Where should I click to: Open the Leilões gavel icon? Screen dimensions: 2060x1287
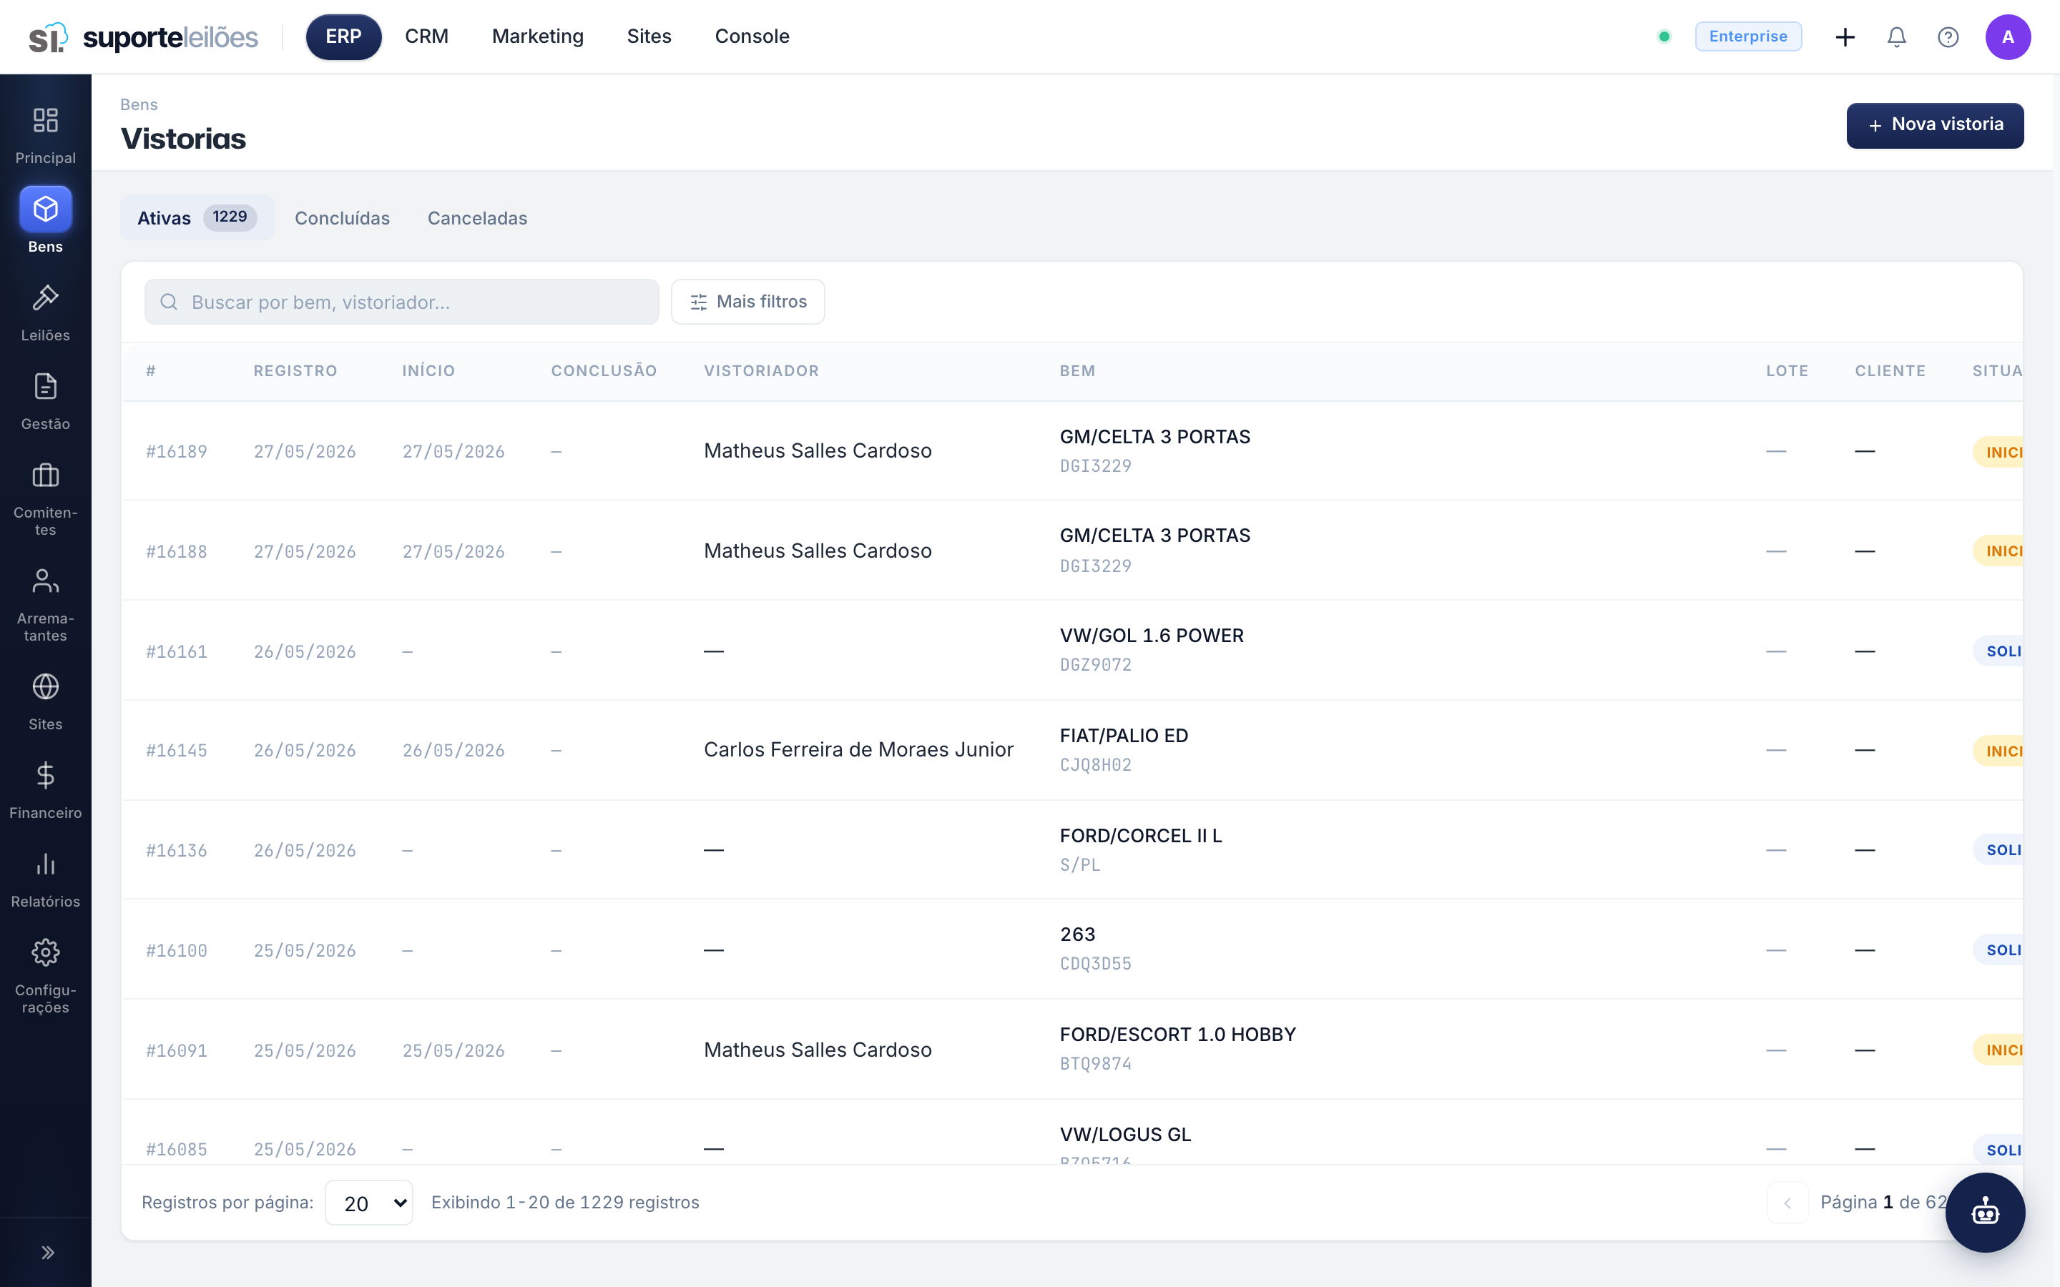click(45, 298)
